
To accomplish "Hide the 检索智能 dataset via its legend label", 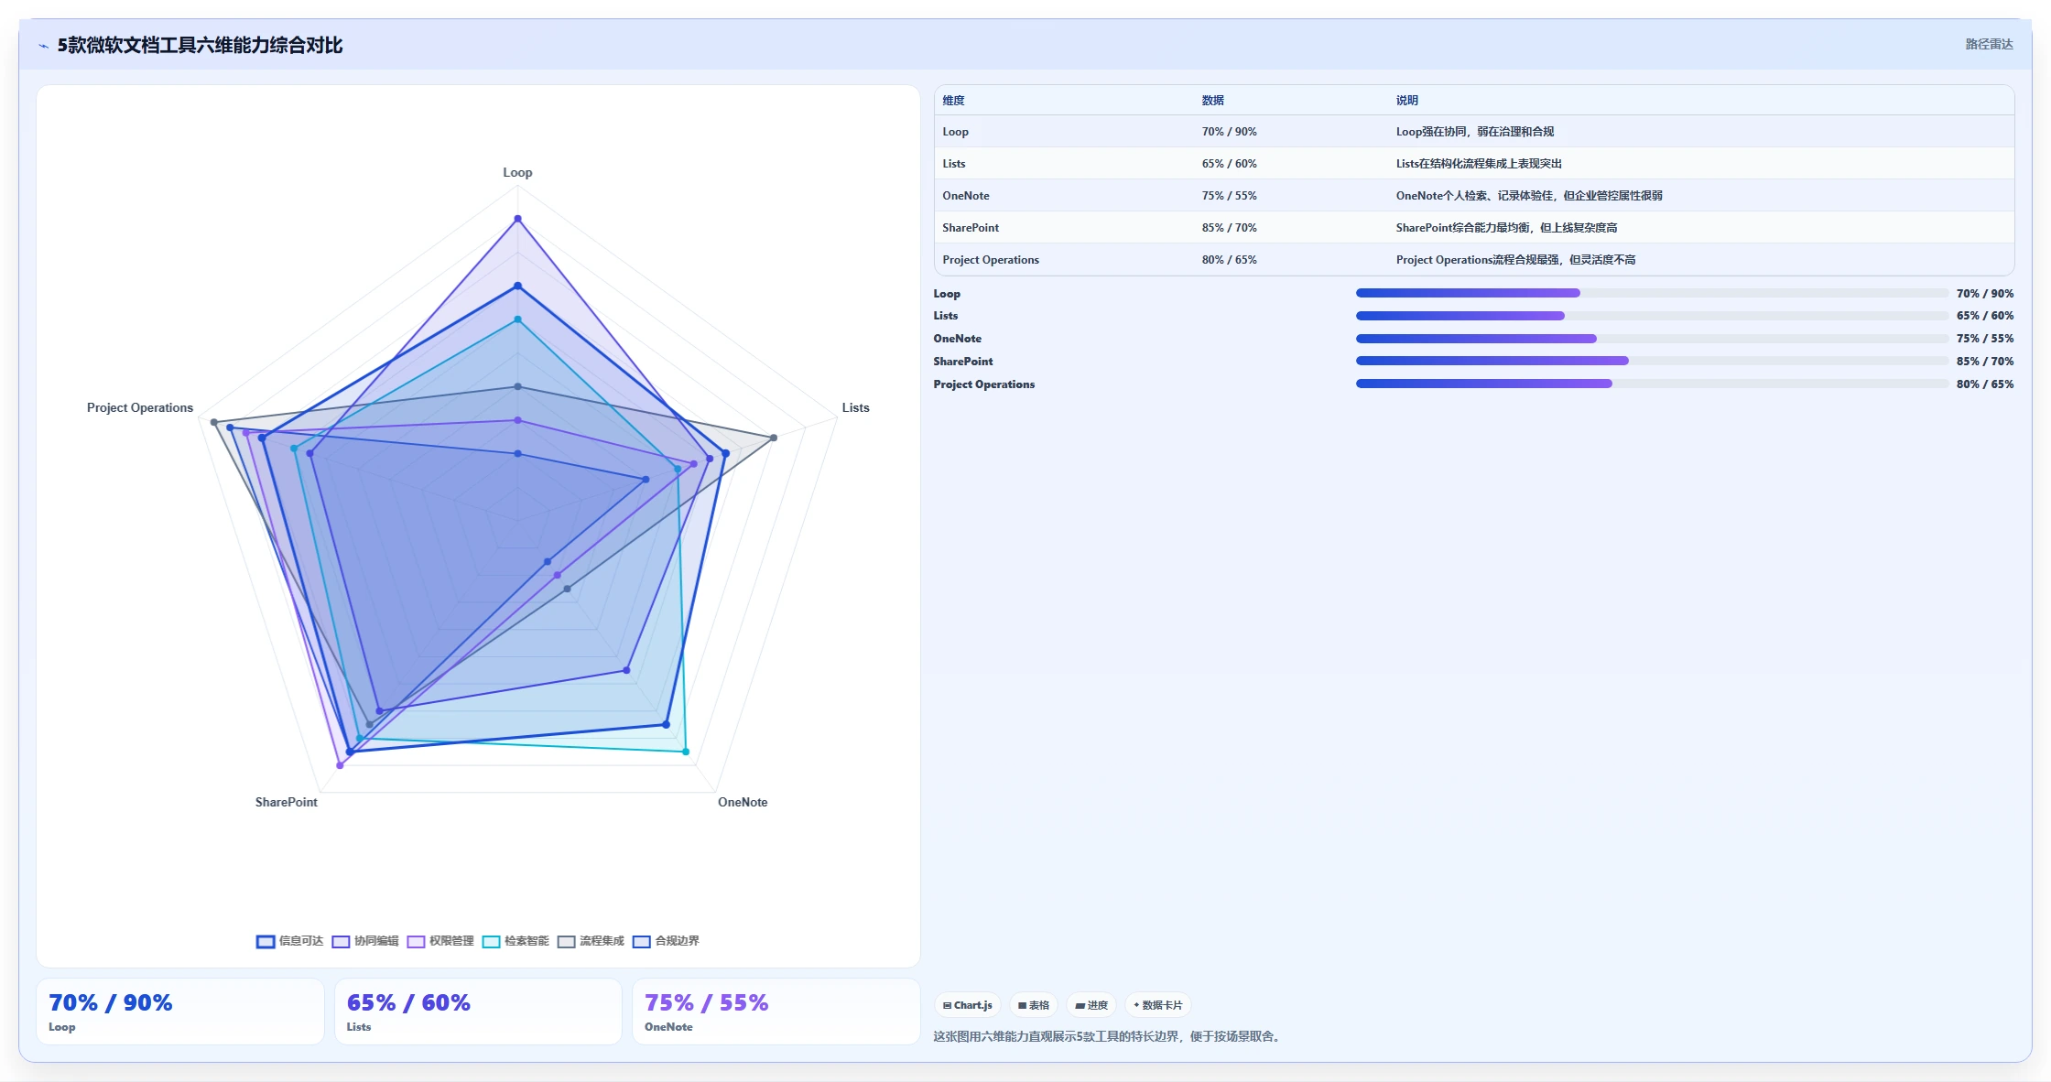I will tap(526, 941).
